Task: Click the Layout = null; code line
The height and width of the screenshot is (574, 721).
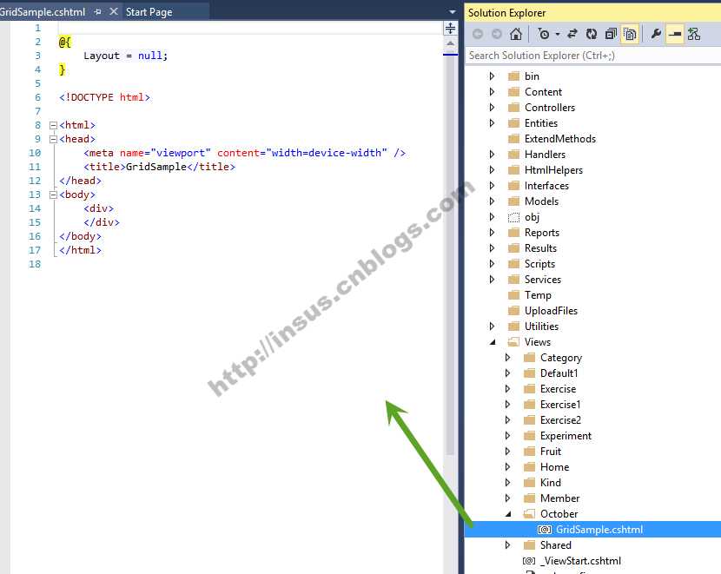Action: [x=126, y=56]
